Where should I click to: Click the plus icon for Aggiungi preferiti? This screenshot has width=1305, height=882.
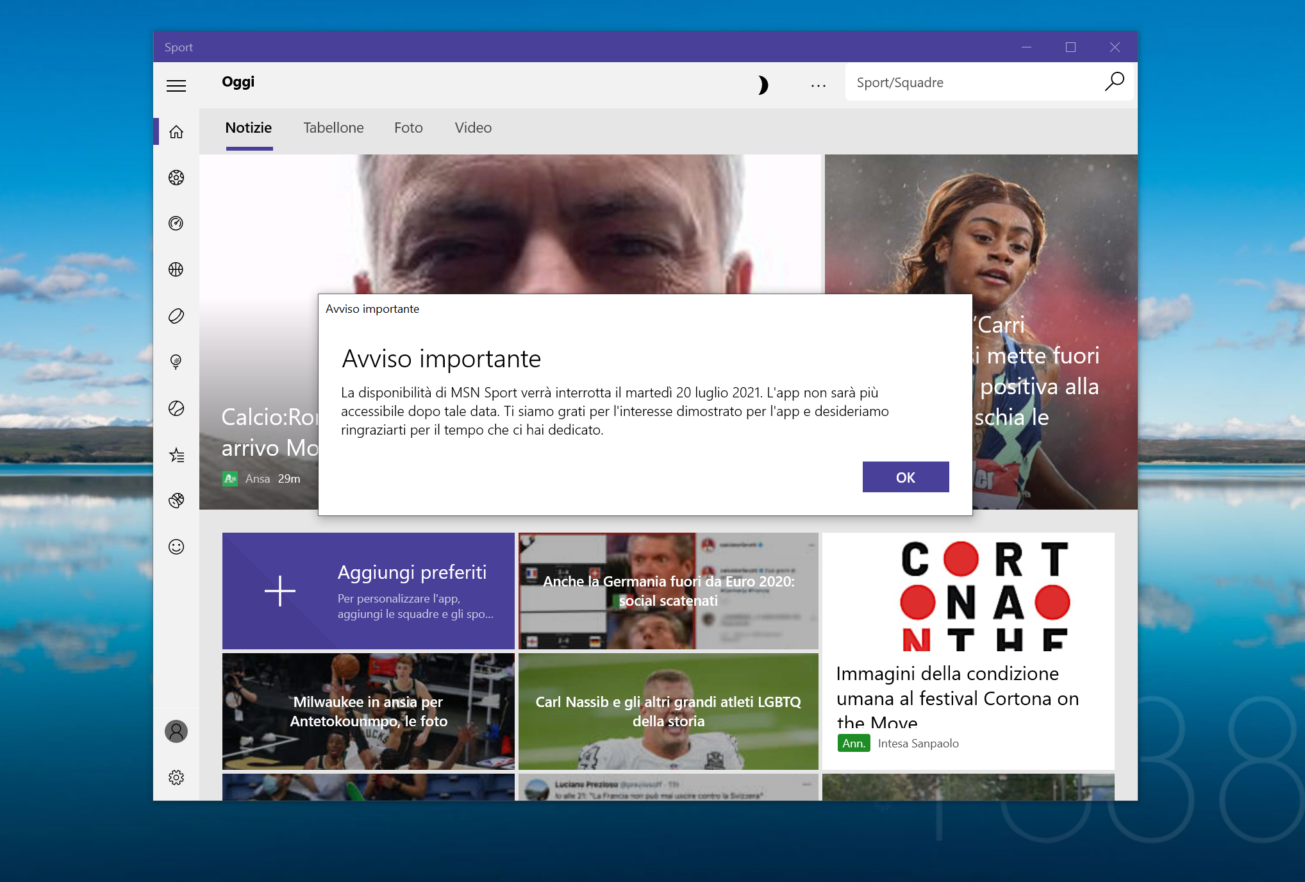280,591
